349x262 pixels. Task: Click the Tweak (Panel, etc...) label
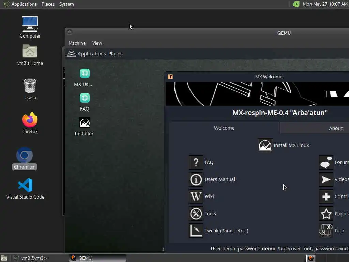click(226, 231)
